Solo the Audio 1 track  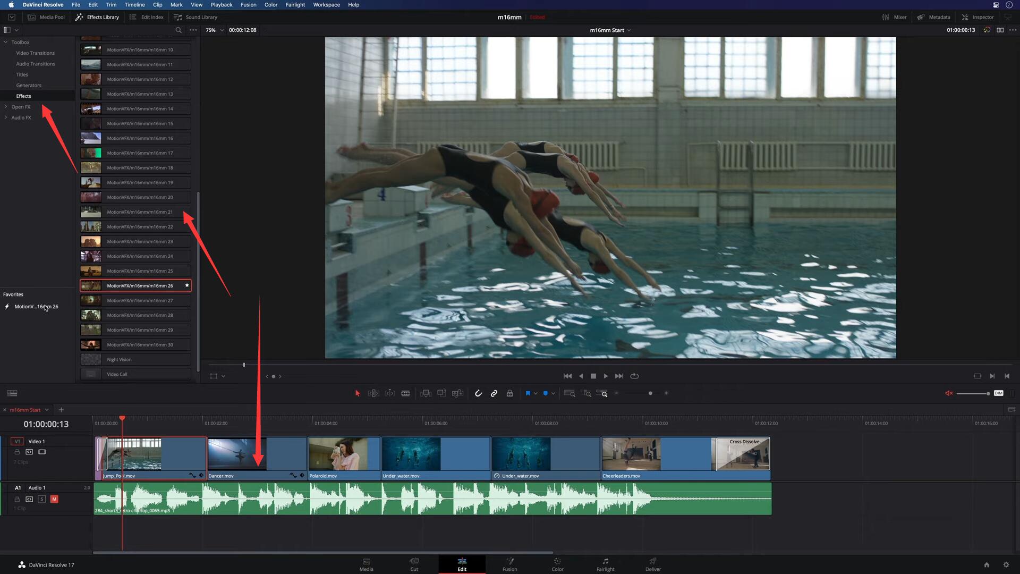pyautogui.click(x=41, y=499)
